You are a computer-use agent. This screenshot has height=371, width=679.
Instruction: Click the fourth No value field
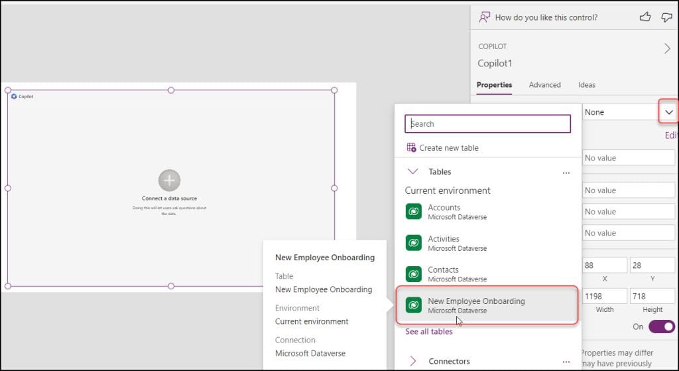click(629, 233)
